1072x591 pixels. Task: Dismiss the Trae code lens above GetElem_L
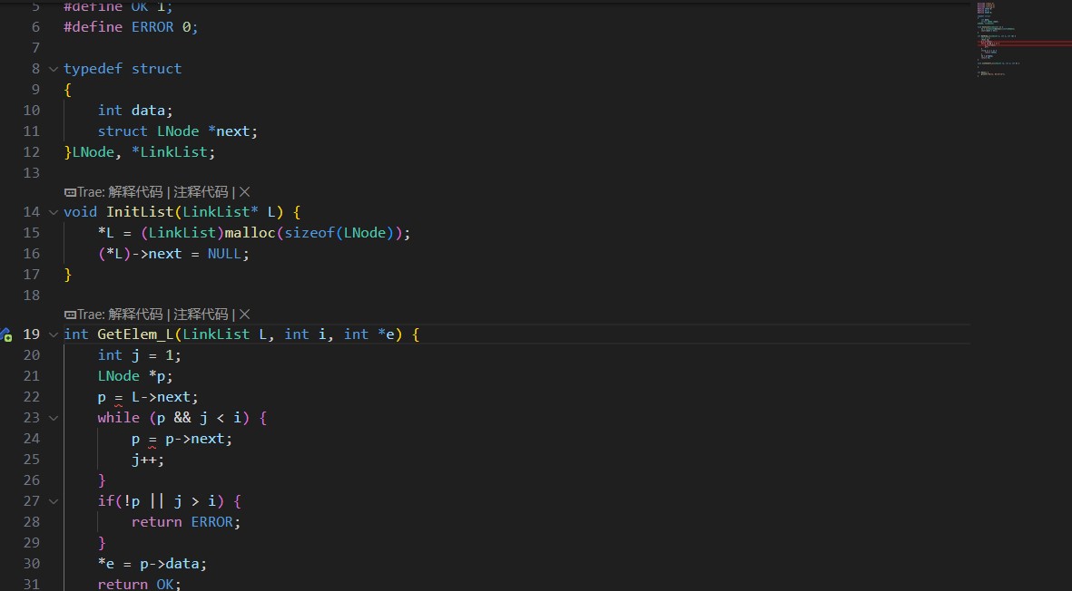coord(245,314)
